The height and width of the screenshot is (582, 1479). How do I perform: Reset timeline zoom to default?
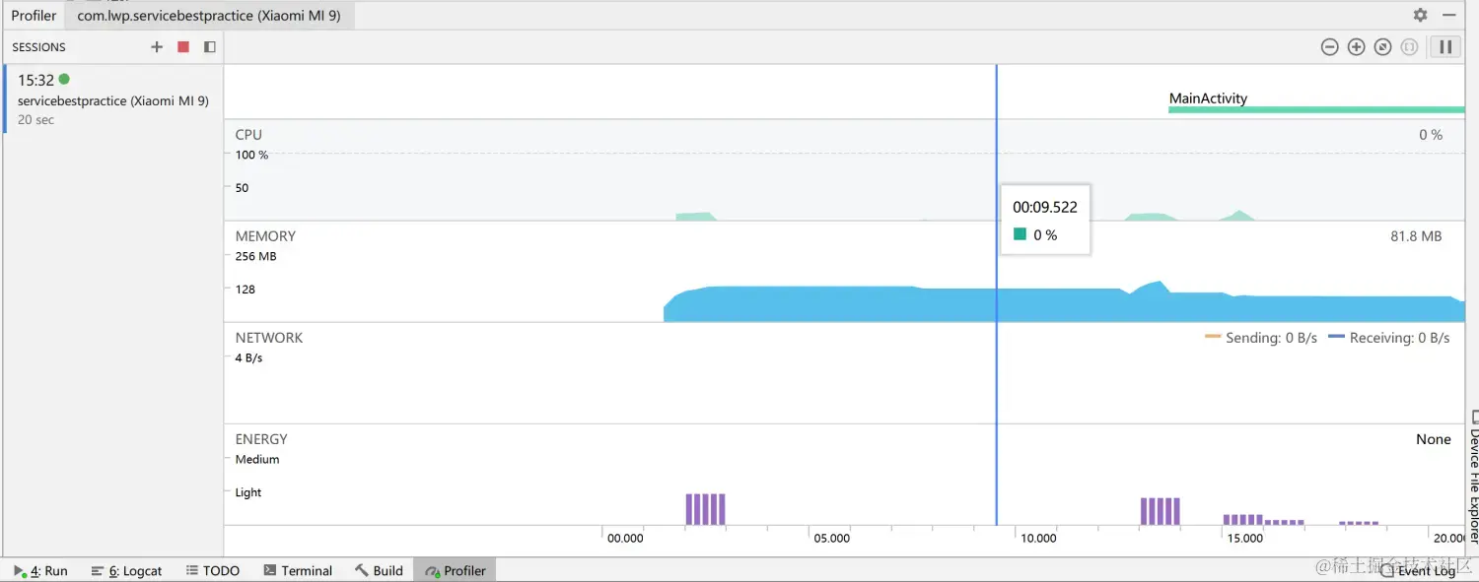(1383, 47)
